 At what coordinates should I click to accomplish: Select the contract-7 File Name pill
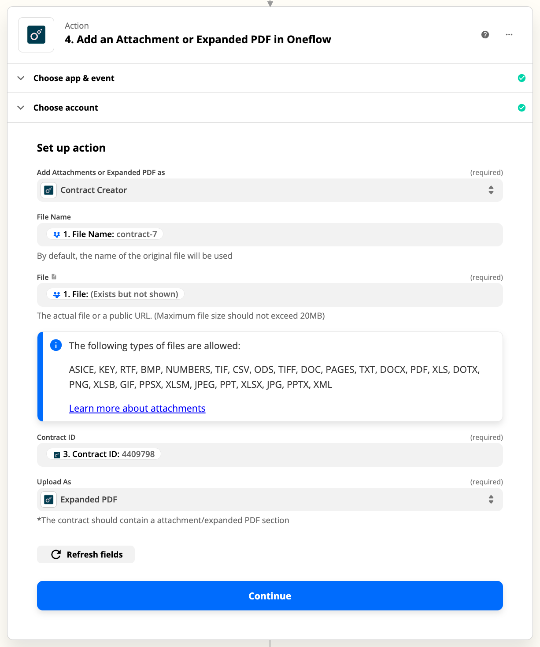(104, 234)
